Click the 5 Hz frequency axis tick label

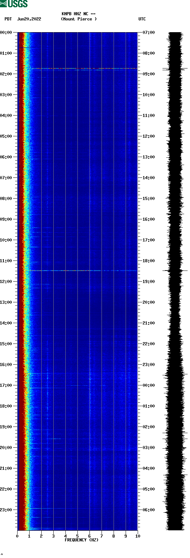[77, 536]
